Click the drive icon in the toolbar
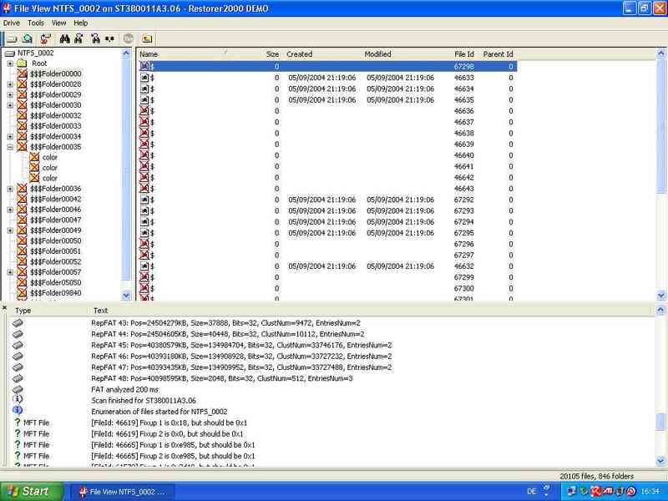This screenshot has height=501, width=668. coord(12,38)
